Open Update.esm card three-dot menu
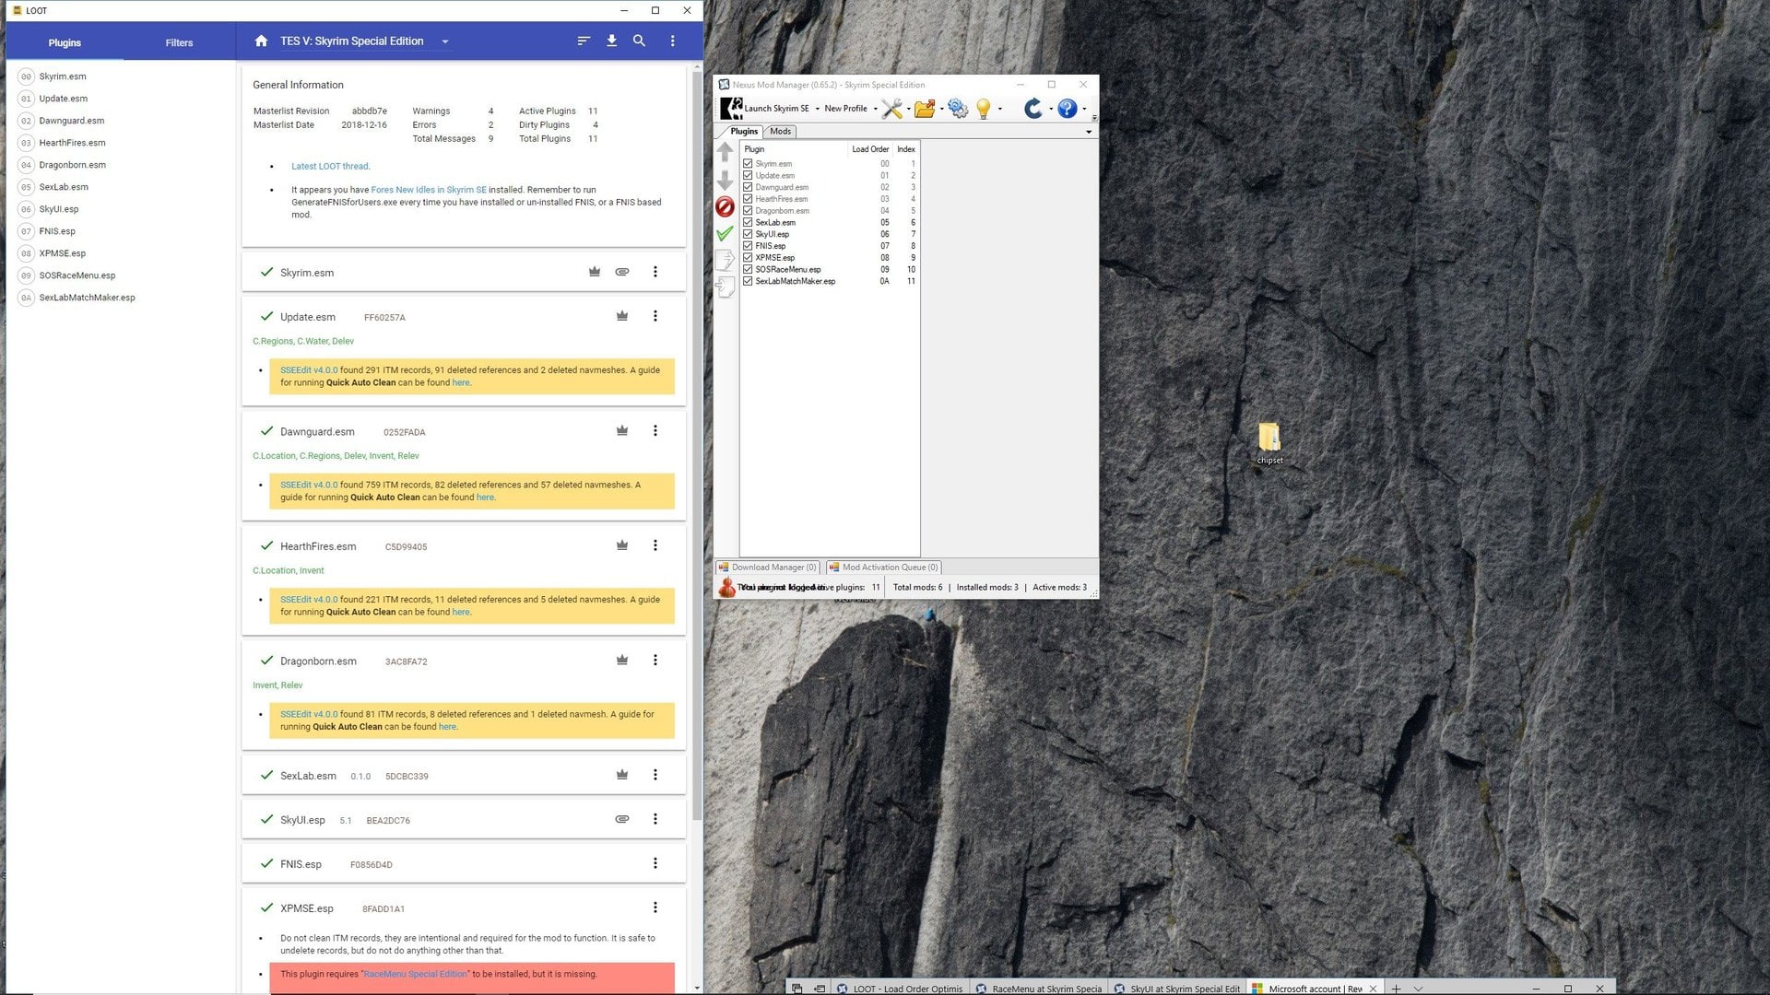 [655, 316]
